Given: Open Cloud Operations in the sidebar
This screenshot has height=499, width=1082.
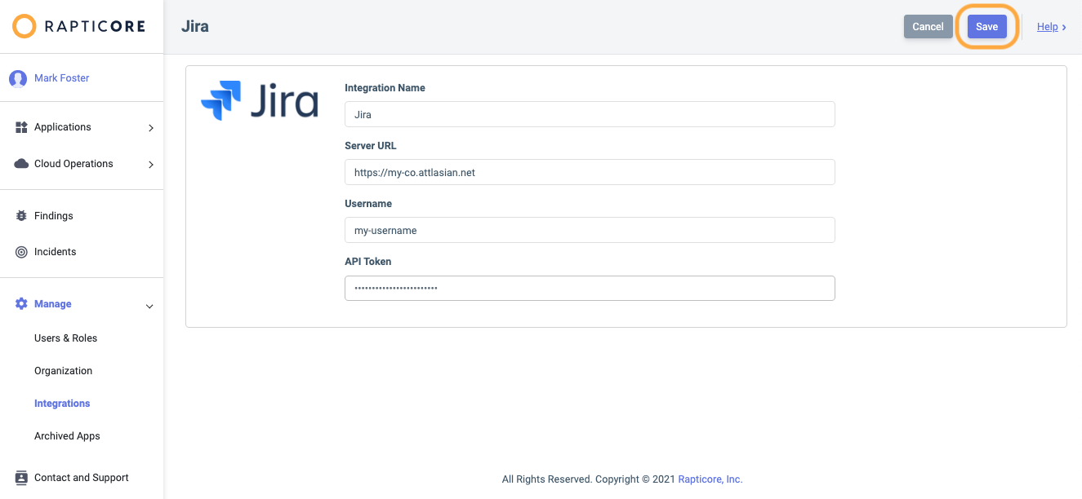Looking at the screenshot, I should [x=73, y=164].
